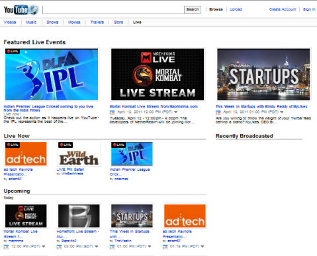This screenshot has width=317, height=256.
Task: Click calendar icon beside 01:15 PM (PDT)
Action: pos(165,247)
